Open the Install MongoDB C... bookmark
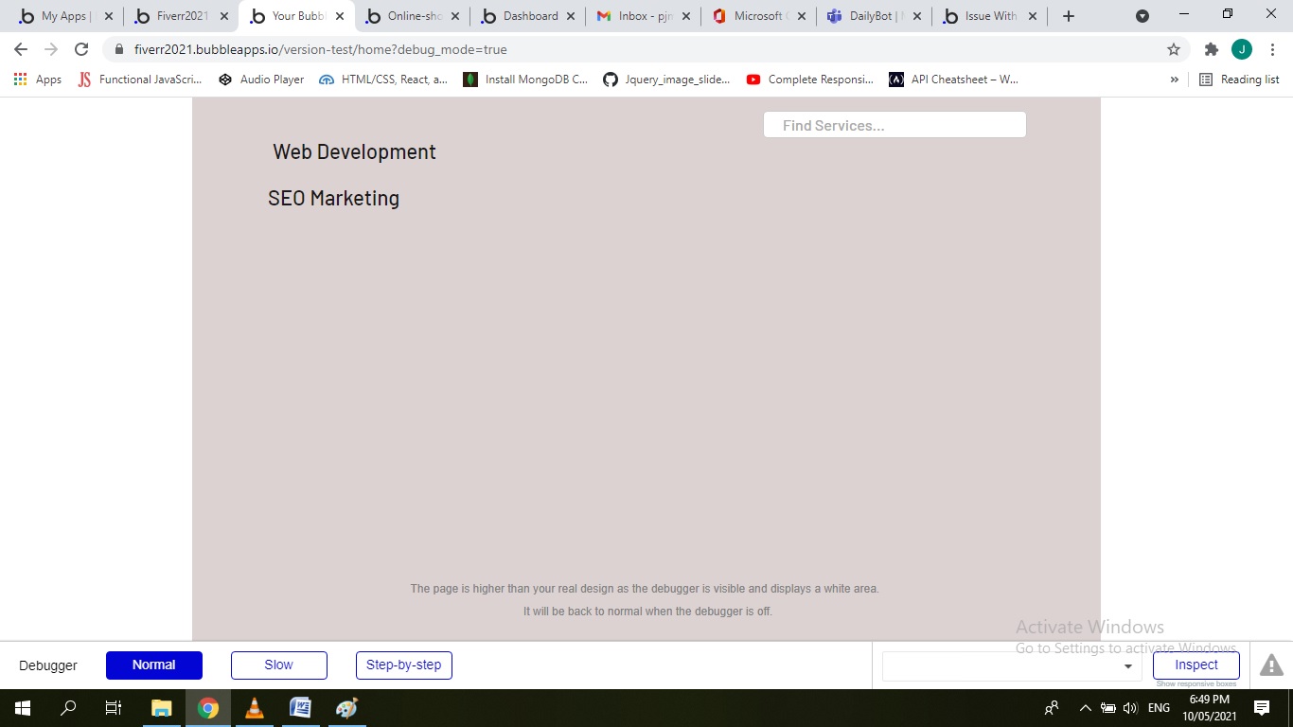Screen dimensions: 1293x727 (525, 80)
